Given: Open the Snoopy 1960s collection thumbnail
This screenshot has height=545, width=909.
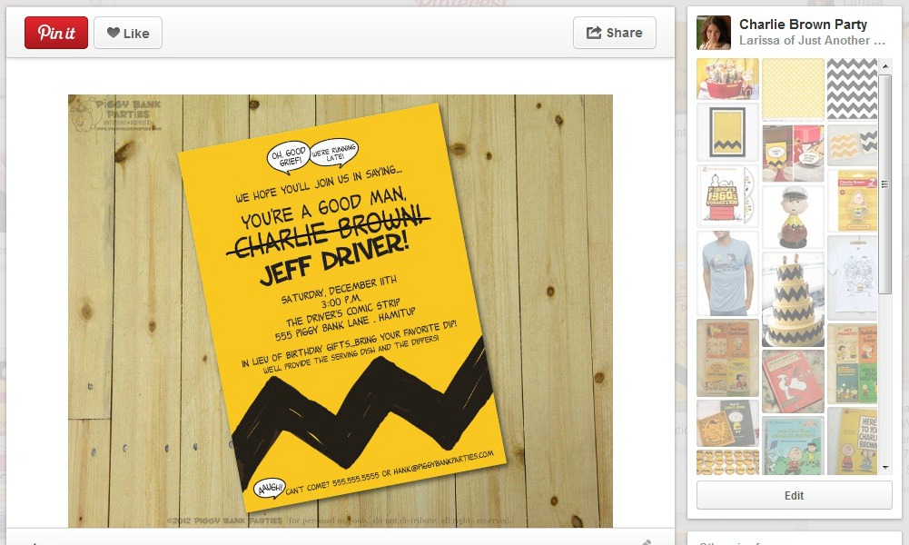Looking at the screenshot, I should click(727, 195).
